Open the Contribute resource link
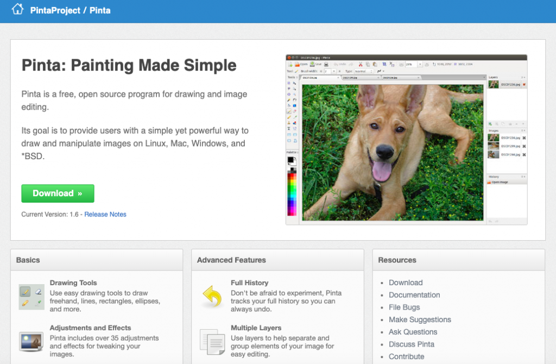 [x=406, y=356]
